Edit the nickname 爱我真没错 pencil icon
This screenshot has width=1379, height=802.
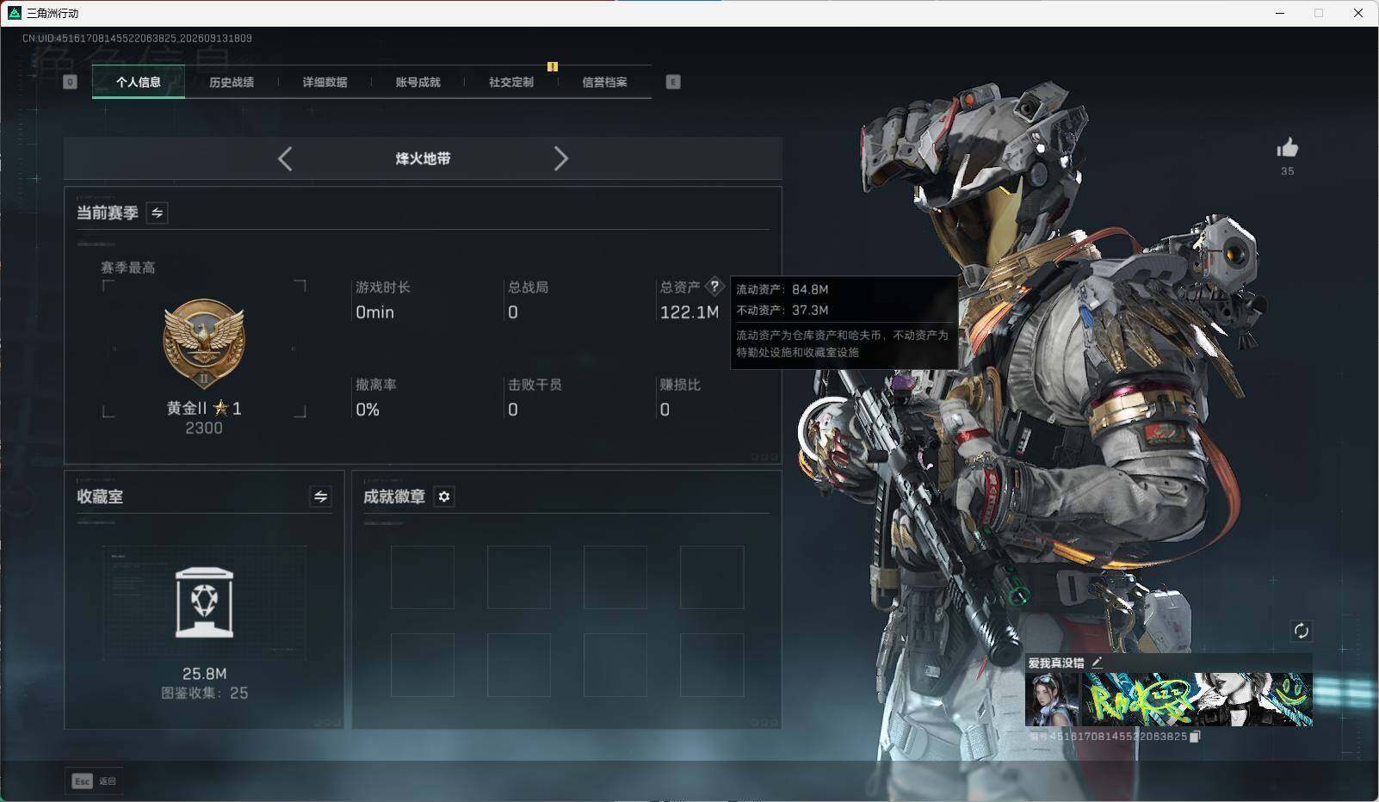[1097, 663]
